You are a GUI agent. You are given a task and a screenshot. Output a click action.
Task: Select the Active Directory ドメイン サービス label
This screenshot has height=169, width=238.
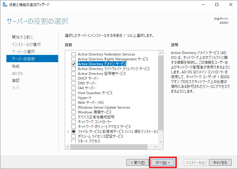click(x=102, y=64)
